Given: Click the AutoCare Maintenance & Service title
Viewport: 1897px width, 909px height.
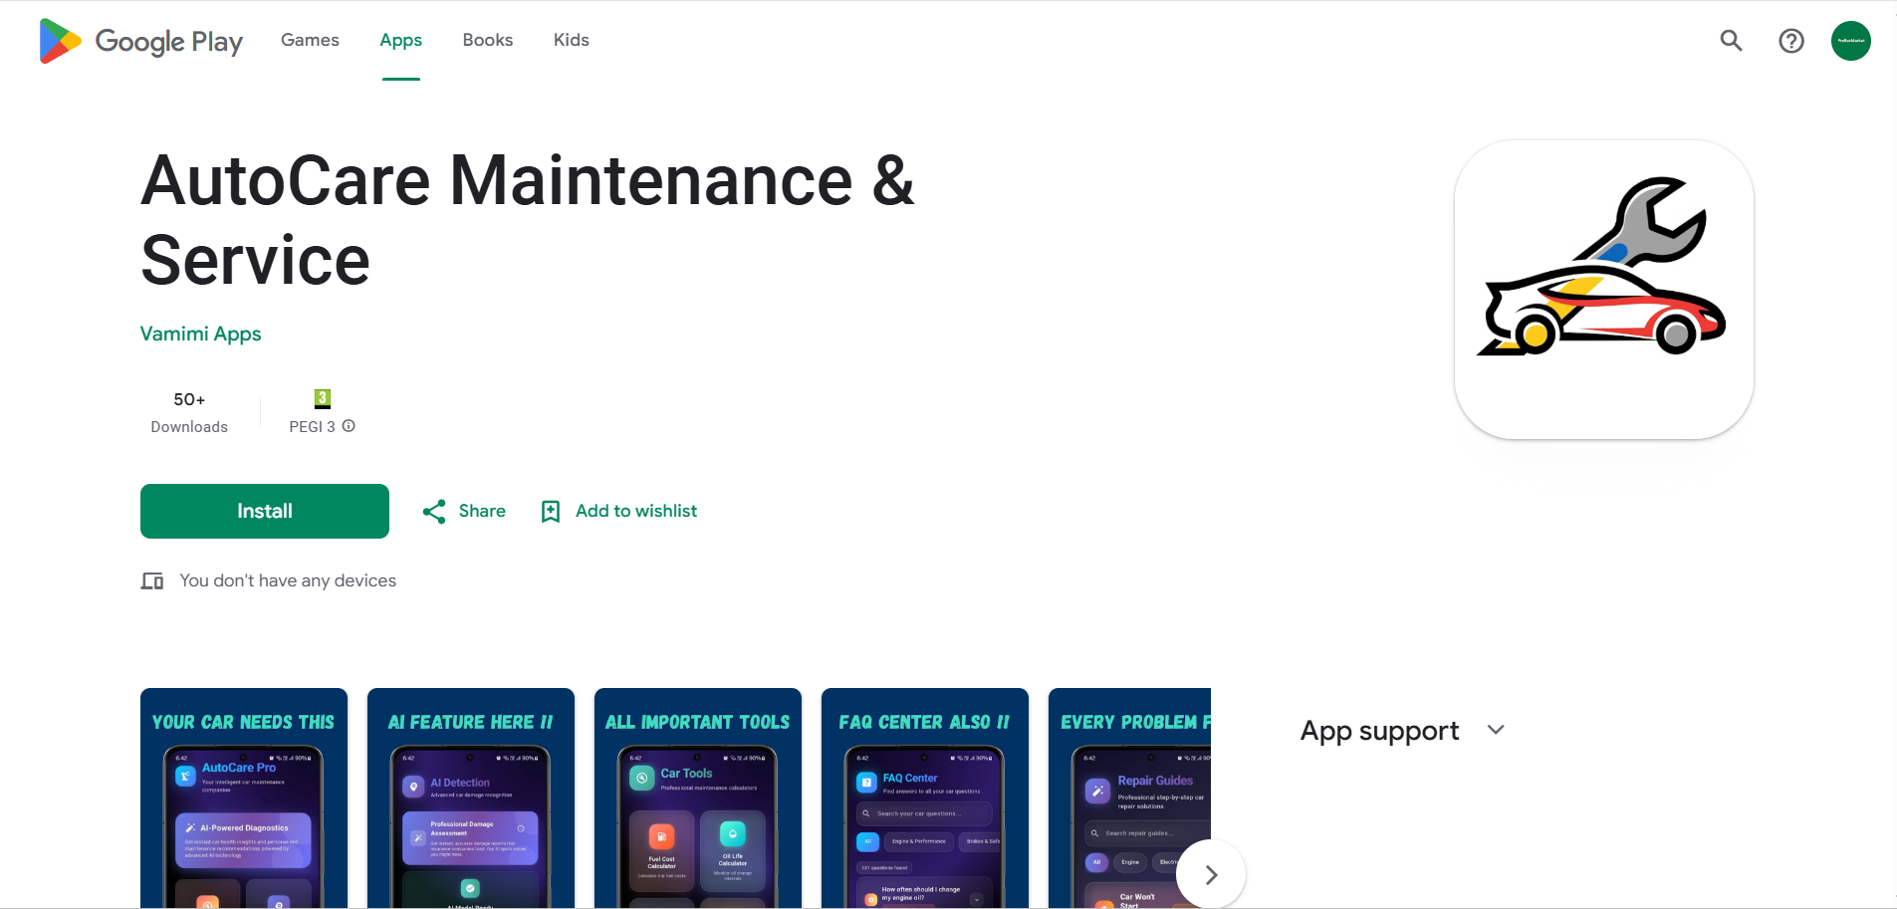Looking at the screenshot, I should pyautogui.click(x=528, y=220).
